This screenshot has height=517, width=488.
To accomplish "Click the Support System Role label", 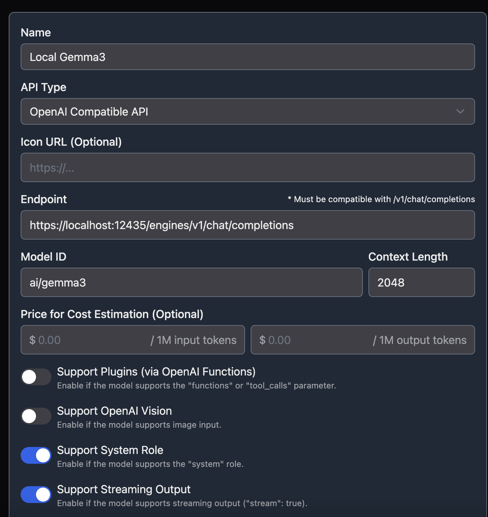I will click(110, 450).
